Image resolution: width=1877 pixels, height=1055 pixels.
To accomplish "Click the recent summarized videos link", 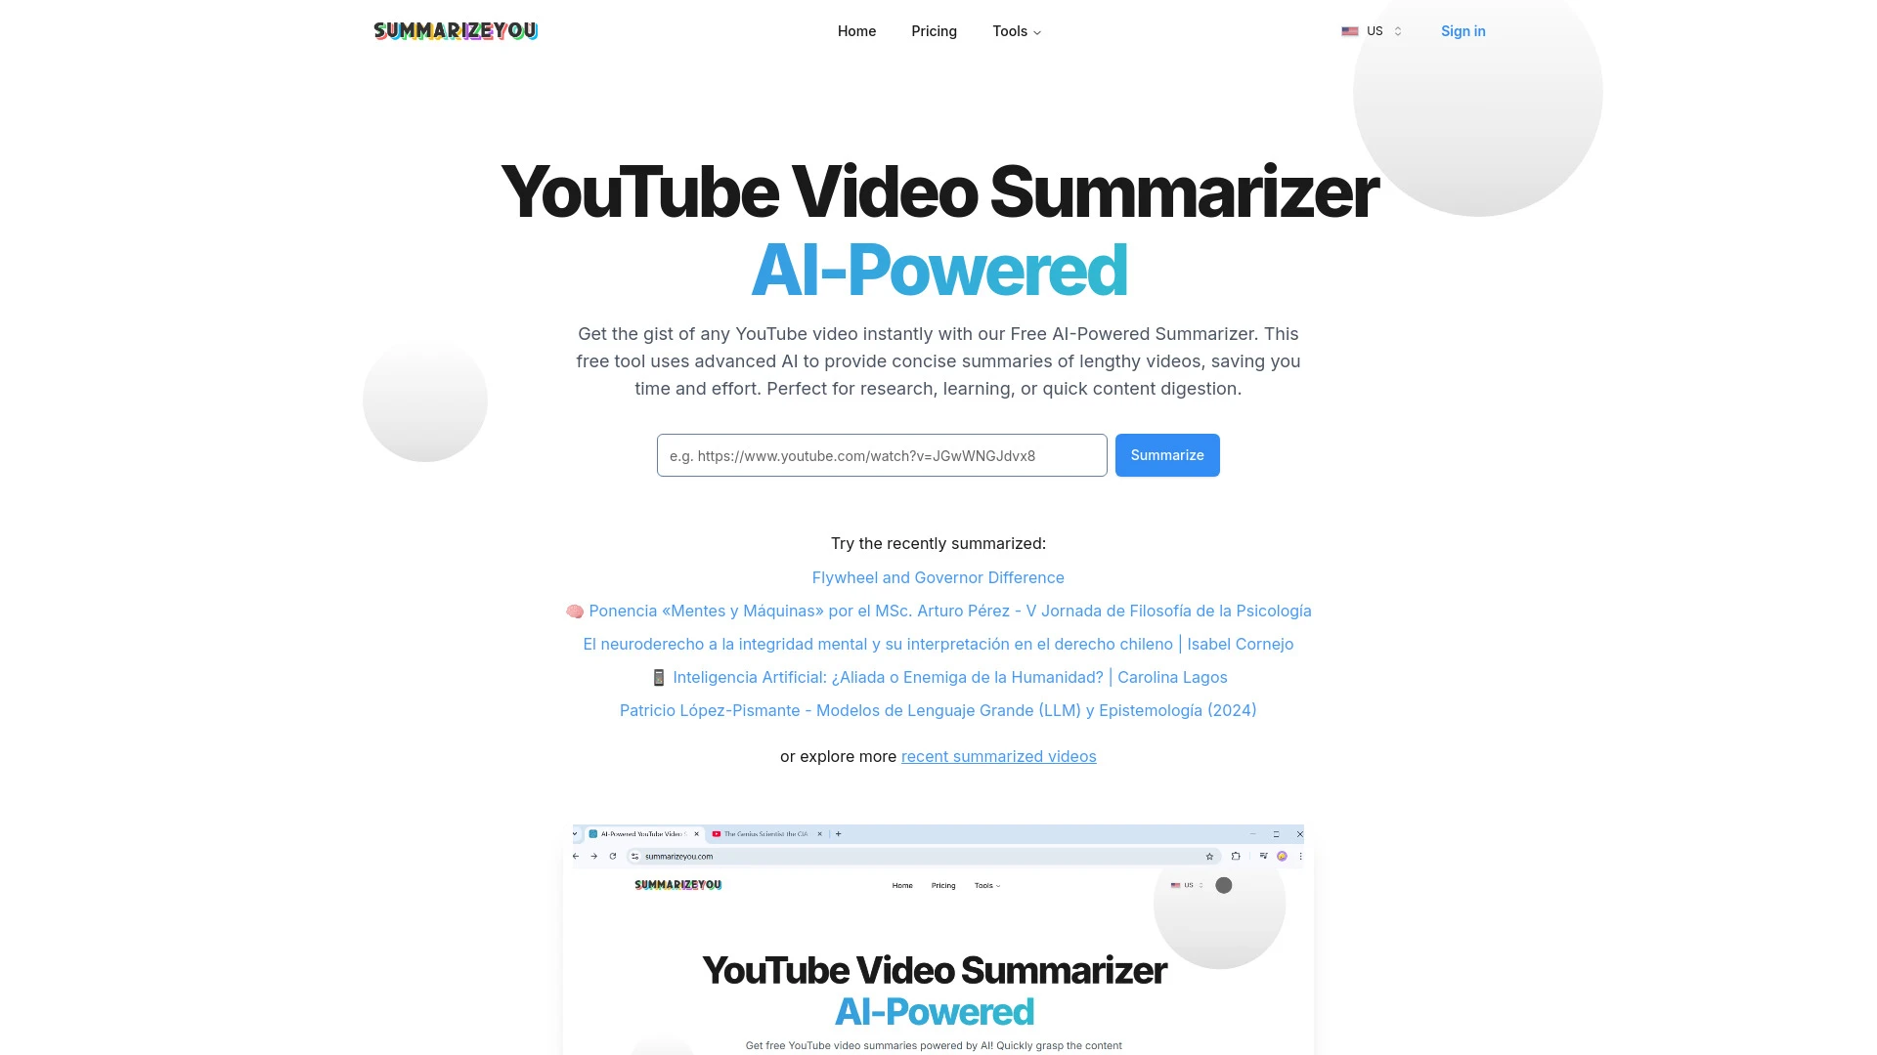I will click(999, 756).
